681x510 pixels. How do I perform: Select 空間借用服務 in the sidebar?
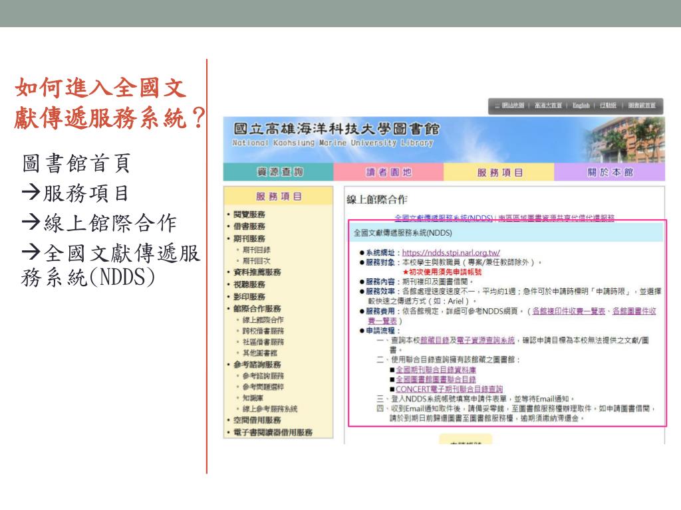257,420
